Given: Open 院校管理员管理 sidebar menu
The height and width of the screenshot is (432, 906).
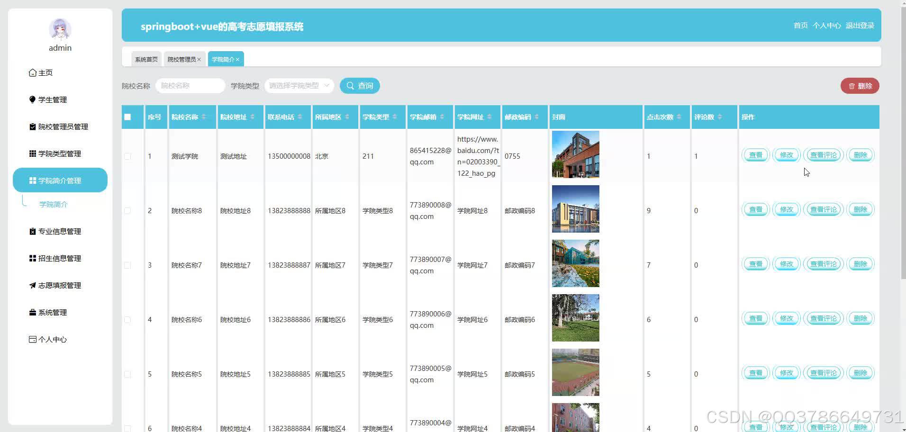Looking at the screenshot, I should [x=59, y=126].
